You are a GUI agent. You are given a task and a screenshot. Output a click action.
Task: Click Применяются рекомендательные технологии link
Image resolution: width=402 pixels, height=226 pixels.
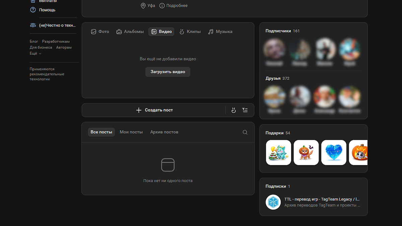click(47, 74)
